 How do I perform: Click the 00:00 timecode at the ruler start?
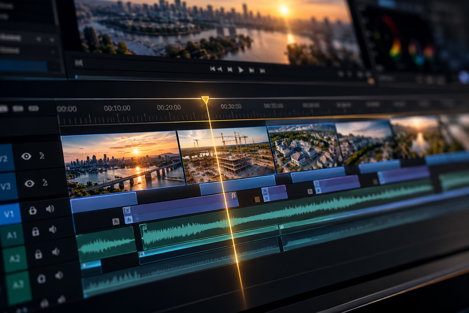coord(67,109)
